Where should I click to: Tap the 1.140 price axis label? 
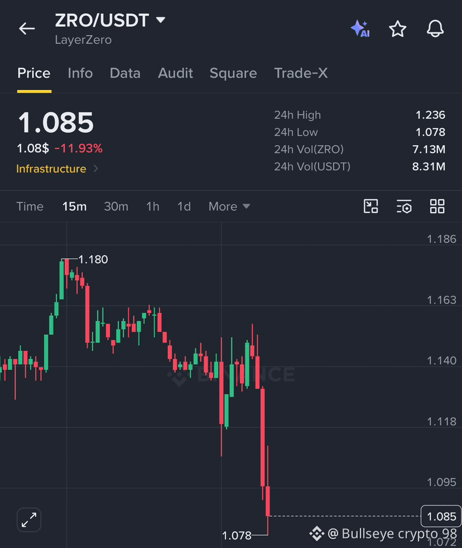(442, 361)
